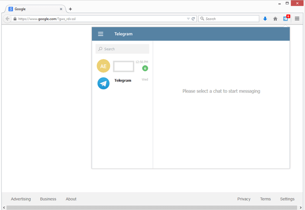Image resolution: width=305 pixels, height=210 pixels.
Task: Click the browser back arrow
Action: [7, 19]
